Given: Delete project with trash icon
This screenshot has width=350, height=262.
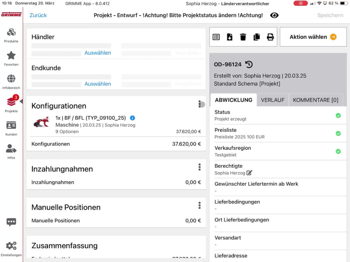Looking at the screenshot, I should (x=243, y=37).
